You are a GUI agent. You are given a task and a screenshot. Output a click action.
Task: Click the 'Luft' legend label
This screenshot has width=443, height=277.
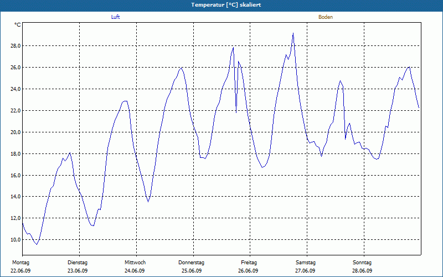pyautogui.click(x=115, y=17)
